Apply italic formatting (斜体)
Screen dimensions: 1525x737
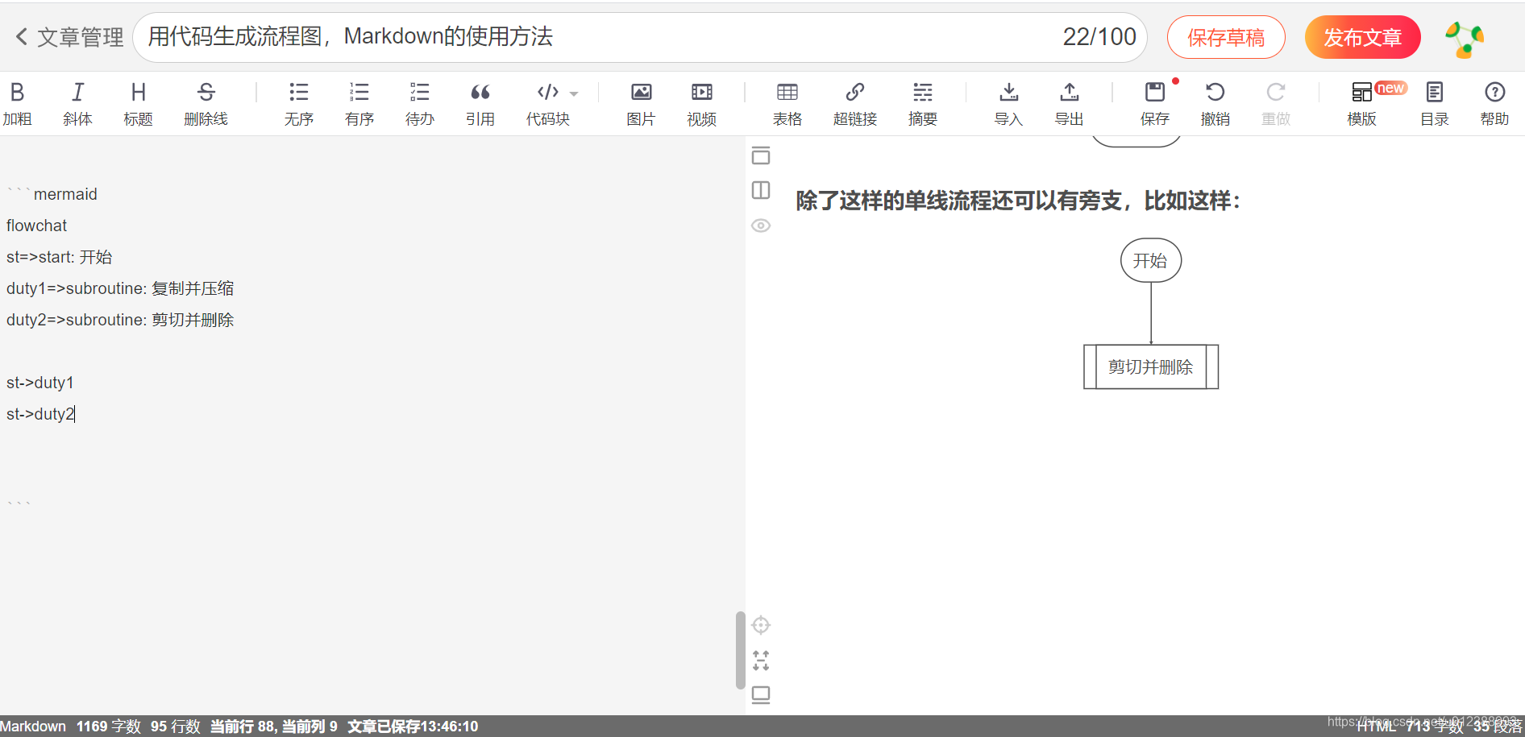[77, 104]
